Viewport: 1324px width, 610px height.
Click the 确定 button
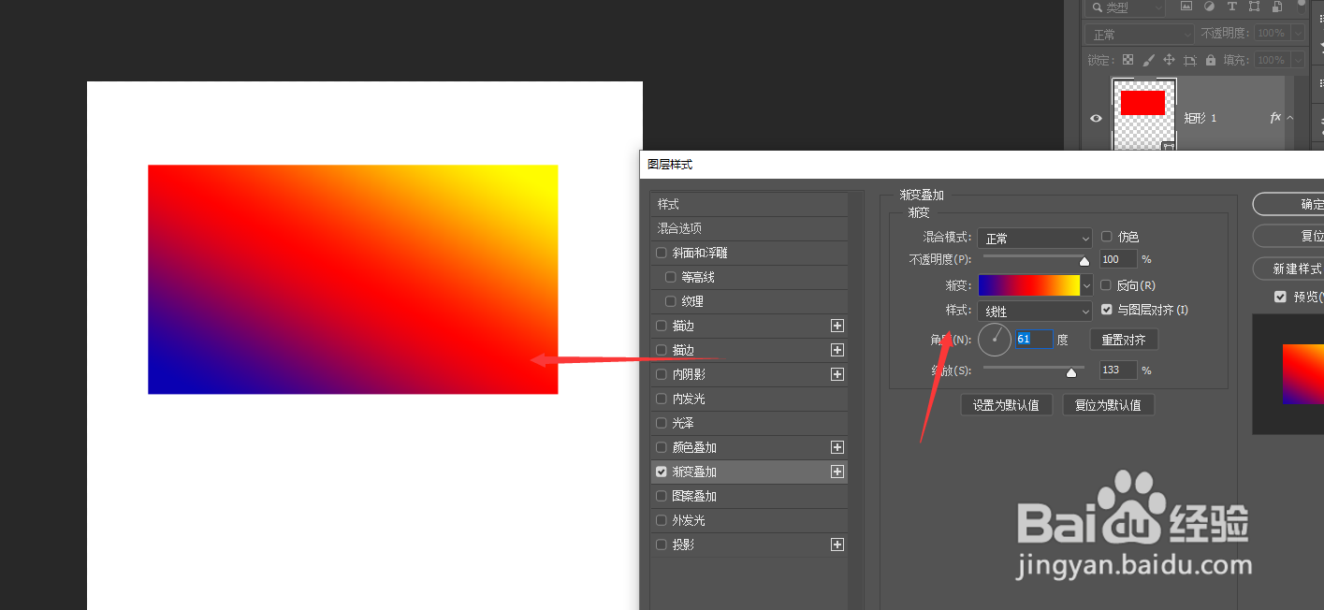tap(1288, 204)
